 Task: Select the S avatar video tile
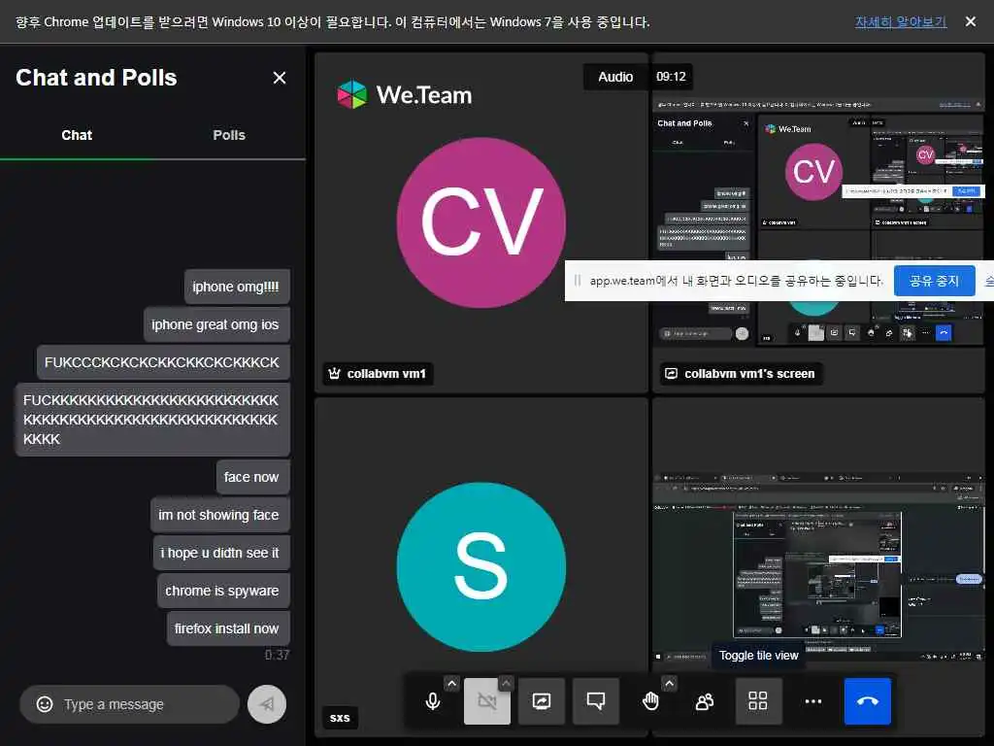[481, 567]
